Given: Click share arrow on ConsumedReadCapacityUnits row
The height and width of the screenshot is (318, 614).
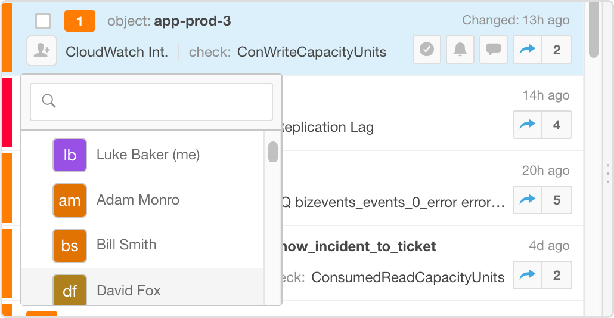Looking at the screenshot, I should tap(528, 275).
